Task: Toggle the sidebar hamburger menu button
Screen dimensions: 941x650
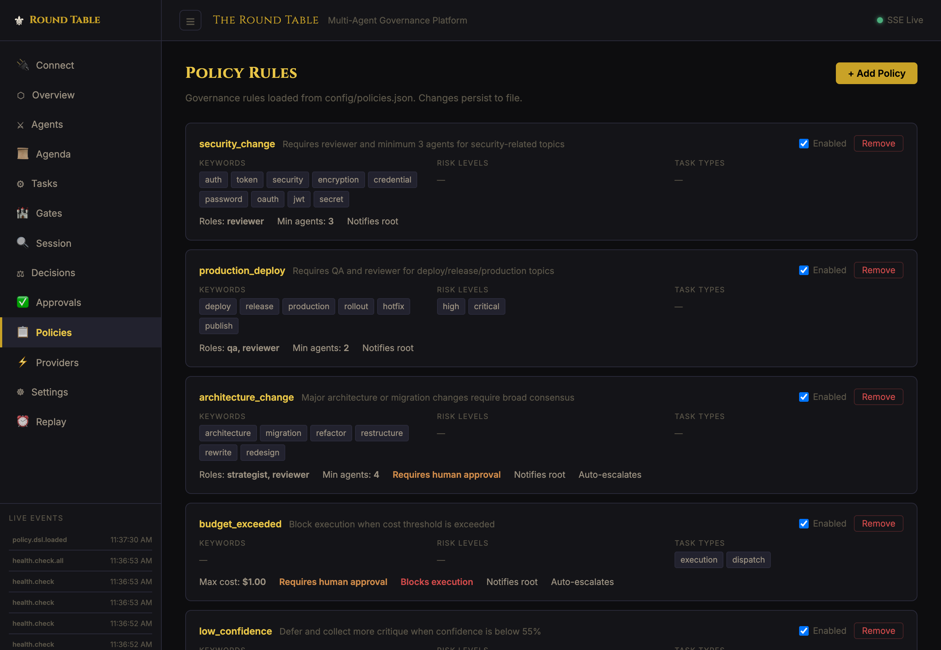Action: click(x=190, y=20)
